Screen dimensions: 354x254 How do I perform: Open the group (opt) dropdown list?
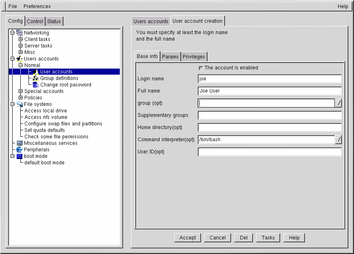[339, 103]
